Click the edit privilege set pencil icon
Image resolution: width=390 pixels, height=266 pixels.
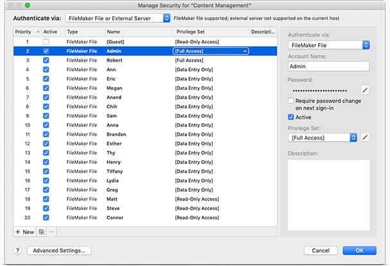point(365,137)
